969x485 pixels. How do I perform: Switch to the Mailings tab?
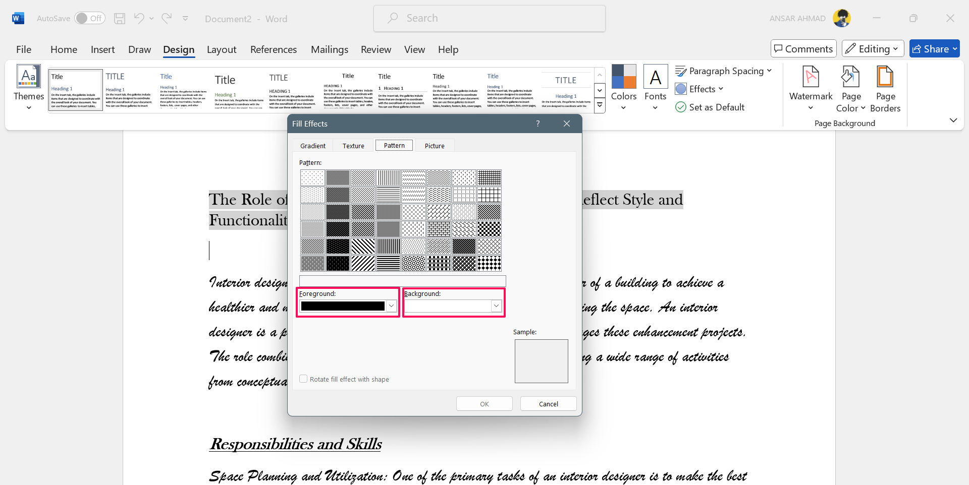pos(330,49)
